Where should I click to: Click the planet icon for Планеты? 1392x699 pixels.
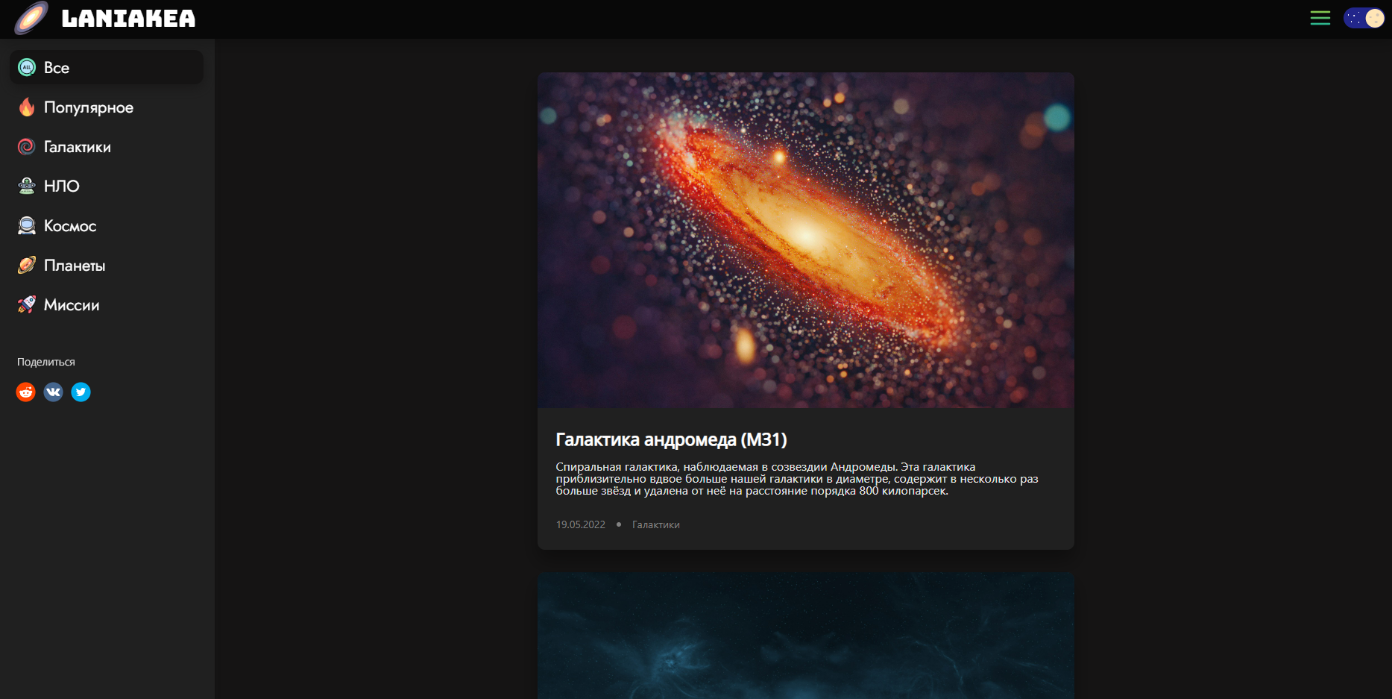point(27,265)
